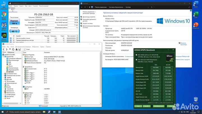Image resolution: width=202 pixels, height=114 pixels.
Task: Expand Дисплей tree node
Action: [3, 79]
